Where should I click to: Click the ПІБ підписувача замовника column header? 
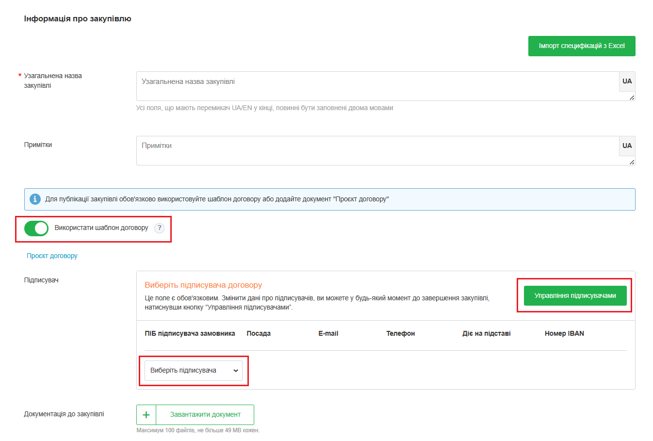190,334
